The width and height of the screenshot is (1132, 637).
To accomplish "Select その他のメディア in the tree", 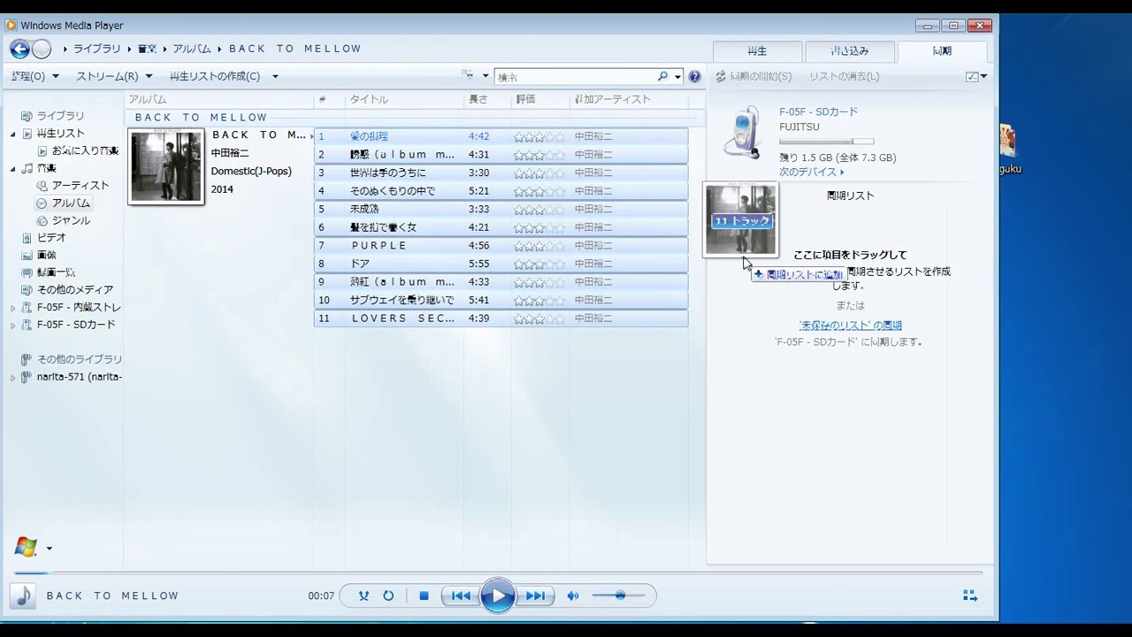I will tap(74, 290).
